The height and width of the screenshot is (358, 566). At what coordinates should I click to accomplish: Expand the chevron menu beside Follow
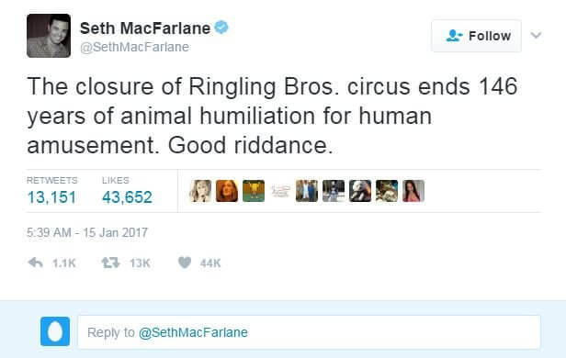tap(536, 35)
